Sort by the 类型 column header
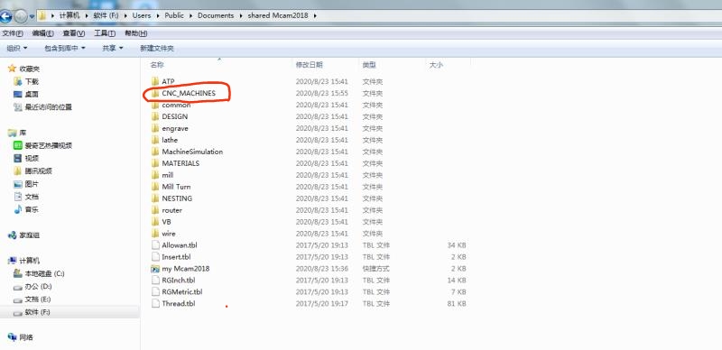 click(369, 65)
